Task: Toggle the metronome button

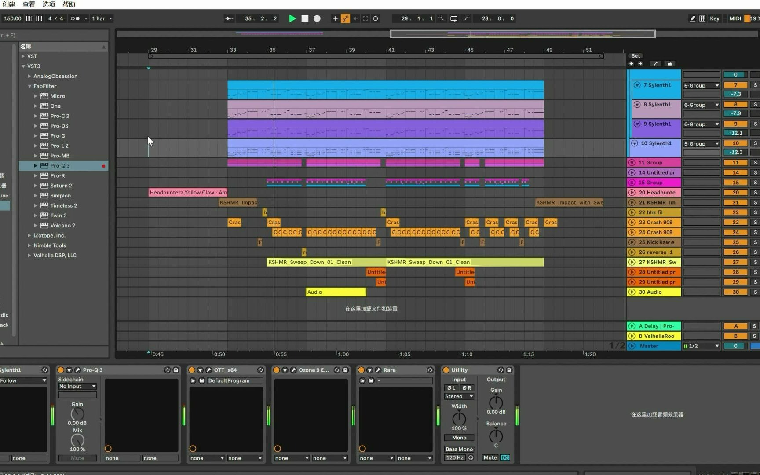Action: [75, 18]
